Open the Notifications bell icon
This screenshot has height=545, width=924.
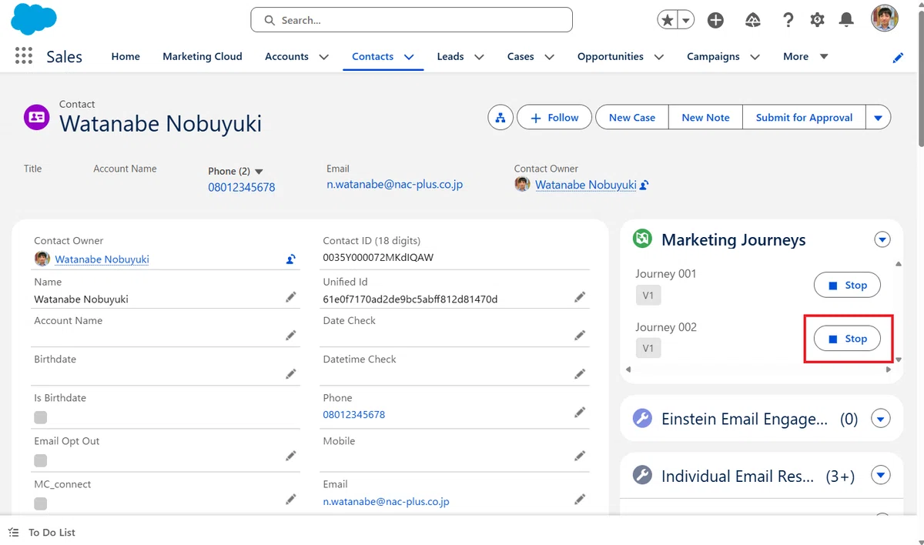coord(846,21)
